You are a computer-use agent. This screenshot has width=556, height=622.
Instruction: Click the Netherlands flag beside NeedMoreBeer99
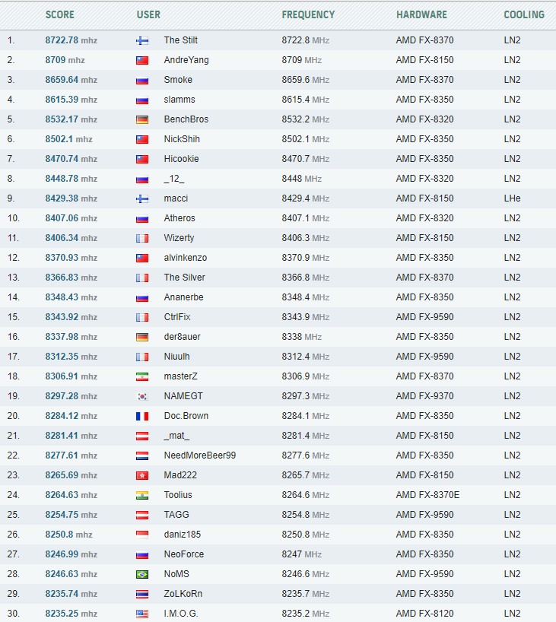(x=142, y=455)
